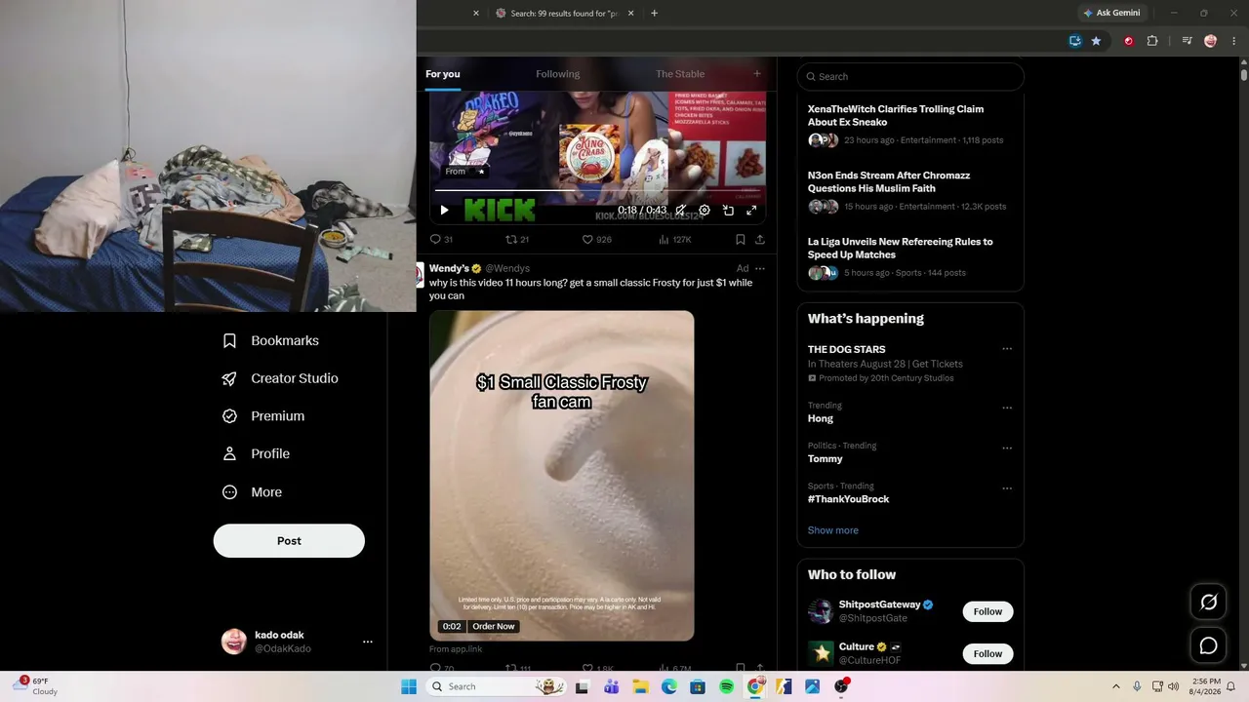Open the La Liga refereeing rules story
The height and width of the screenshot is (702, 1249).
pos(900,249)
